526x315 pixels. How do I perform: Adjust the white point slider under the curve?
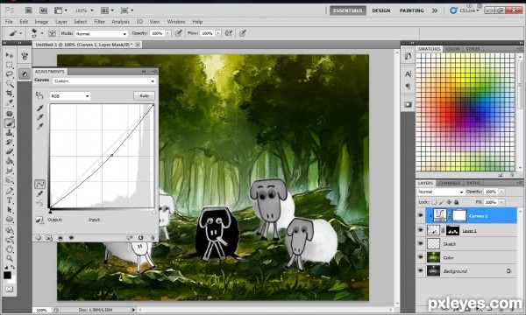pyautogui.click(x=153, y=212)
